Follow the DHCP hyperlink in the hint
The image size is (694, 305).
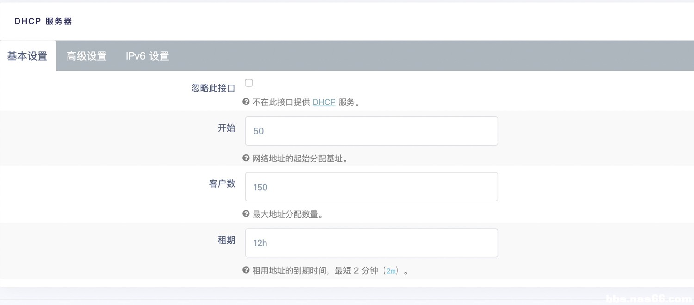click(324, 102)
